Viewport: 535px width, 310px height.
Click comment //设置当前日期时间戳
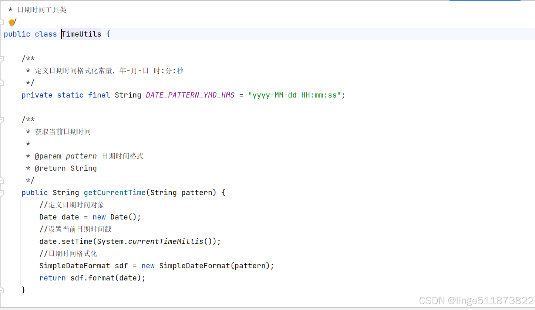click(x=75, y=229)
